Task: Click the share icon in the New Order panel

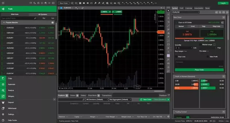Action: coord(222,22)
